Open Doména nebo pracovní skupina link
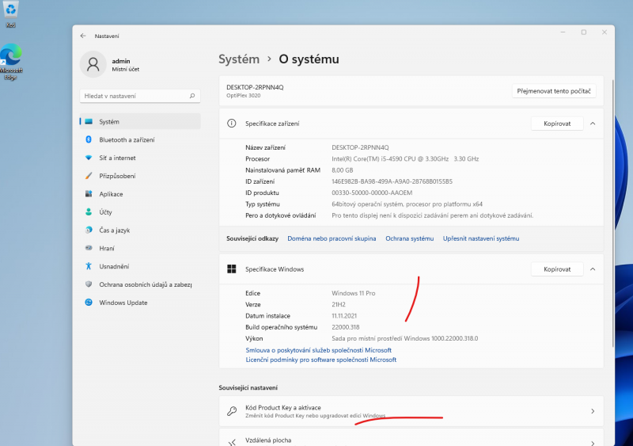This screenshot has height=446, width=633. (x=332, y=238)
